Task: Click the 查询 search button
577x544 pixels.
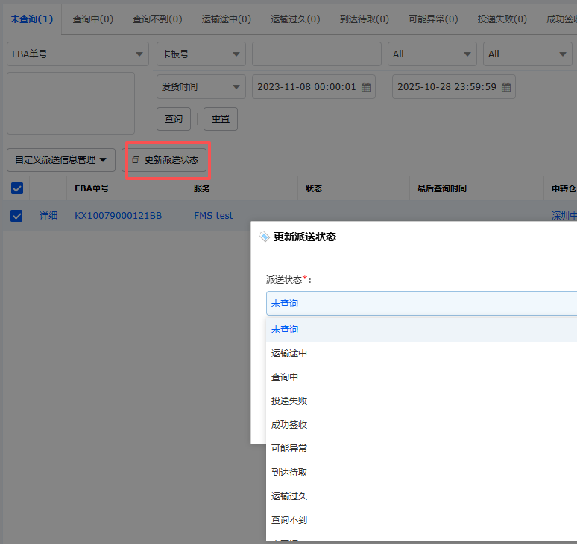Action: point(173,119)
